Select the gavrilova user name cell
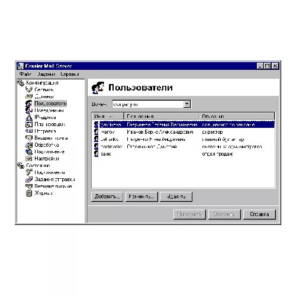The height and width of the screenshot is (296, 296). [111, 125]
